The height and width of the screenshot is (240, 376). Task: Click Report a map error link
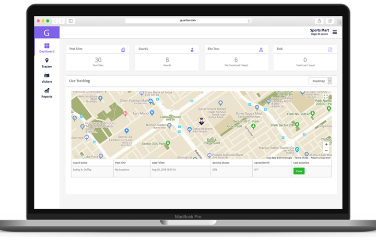click(320, 157)
